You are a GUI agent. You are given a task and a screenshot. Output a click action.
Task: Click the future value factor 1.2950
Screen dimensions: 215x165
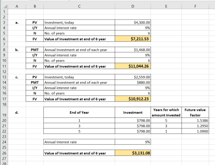195,126
